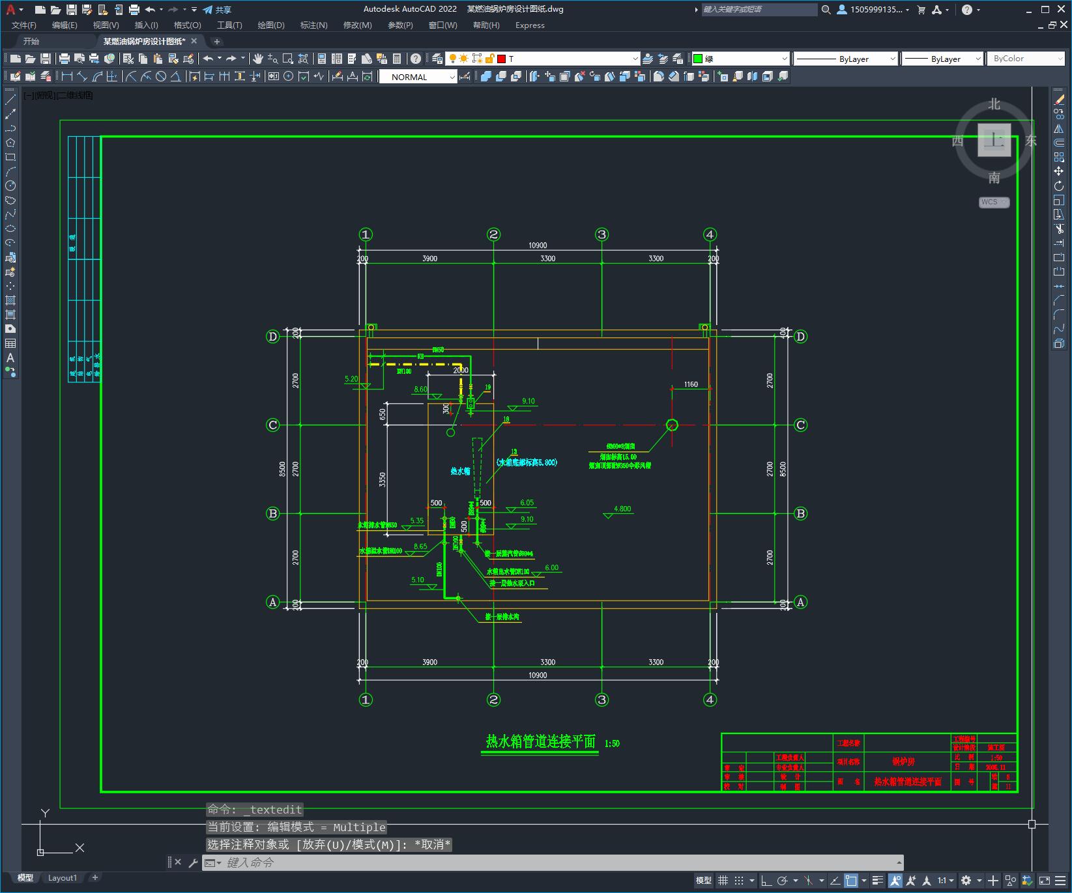This screenshot has height=893, width=1072.
Task: Switch to the 开始 start tab
Action: (31, 41)
